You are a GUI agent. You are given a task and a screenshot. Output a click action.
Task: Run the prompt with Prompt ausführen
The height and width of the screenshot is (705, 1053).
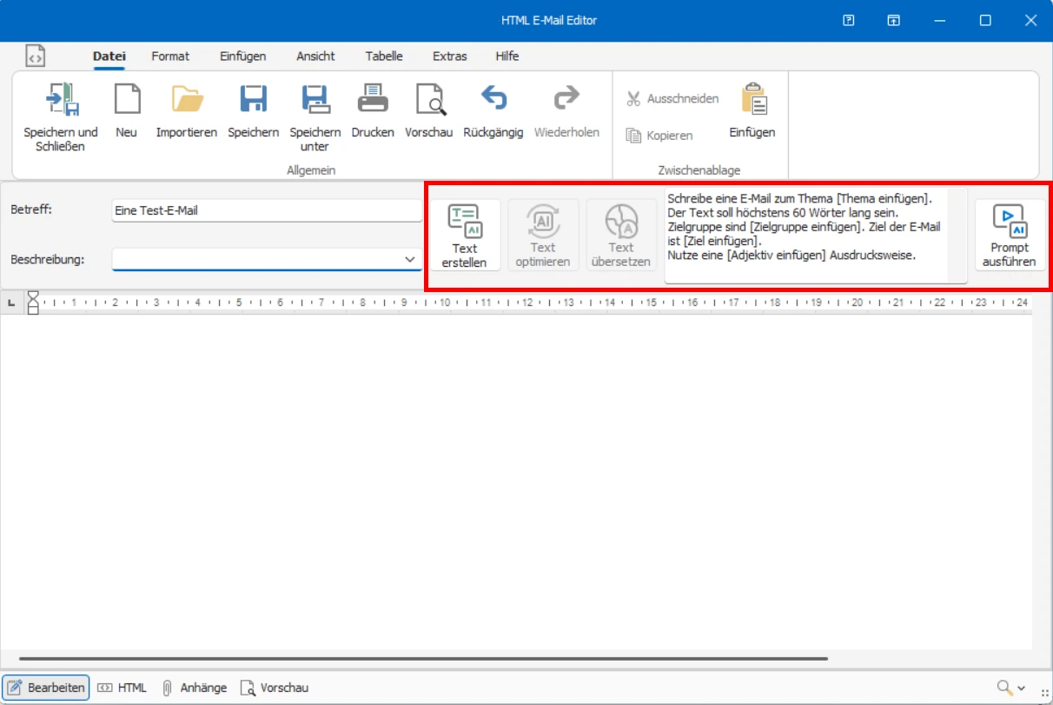pyautogui.click(x=1010, y=236)
